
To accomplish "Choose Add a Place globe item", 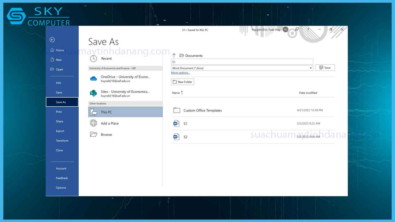I will (x=125, y=123).
